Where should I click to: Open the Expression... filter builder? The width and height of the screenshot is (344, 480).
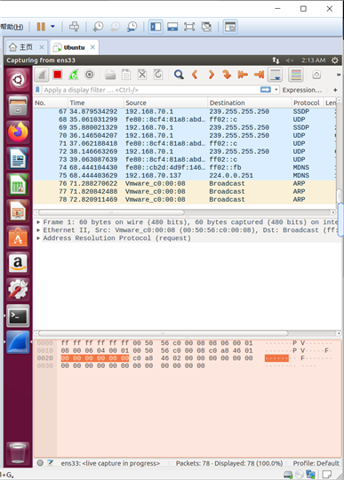point(301,90)
